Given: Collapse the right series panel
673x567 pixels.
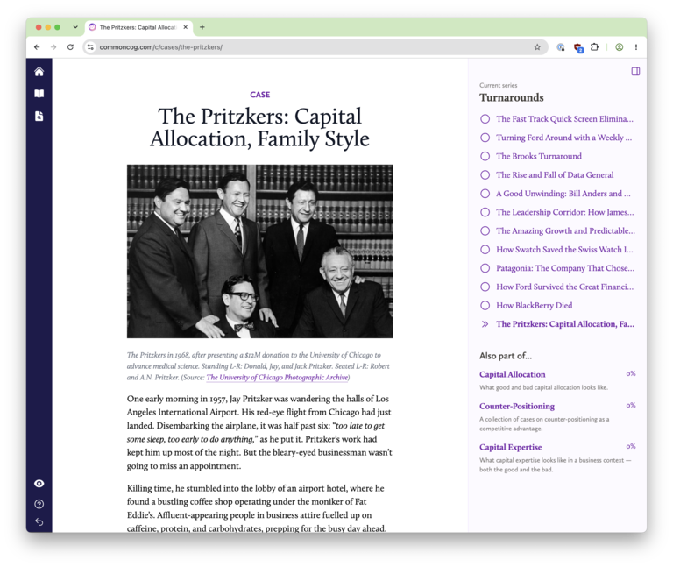Looking at the screenshot, I should click(635, 71).
